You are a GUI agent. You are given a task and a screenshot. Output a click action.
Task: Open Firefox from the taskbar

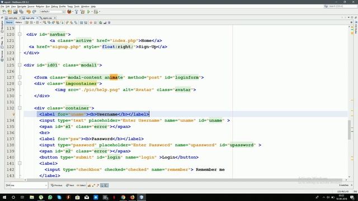[132, 197]
